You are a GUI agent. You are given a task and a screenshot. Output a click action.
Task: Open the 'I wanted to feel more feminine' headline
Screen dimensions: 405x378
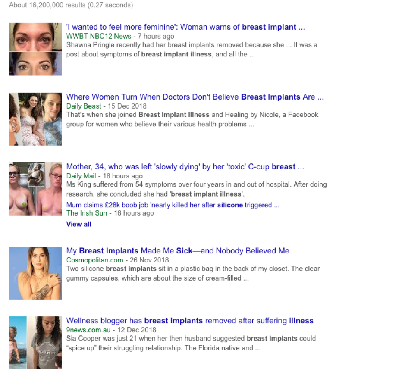pyautogui.click(x=185, y=27)
